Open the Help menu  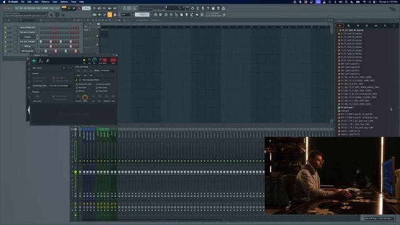[x=81, y=2]
